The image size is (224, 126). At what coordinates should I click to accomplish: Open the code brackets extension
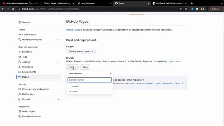[208, 9]
